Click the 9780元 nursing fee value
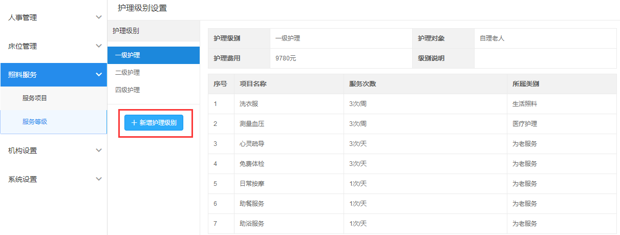 point(286,58)
